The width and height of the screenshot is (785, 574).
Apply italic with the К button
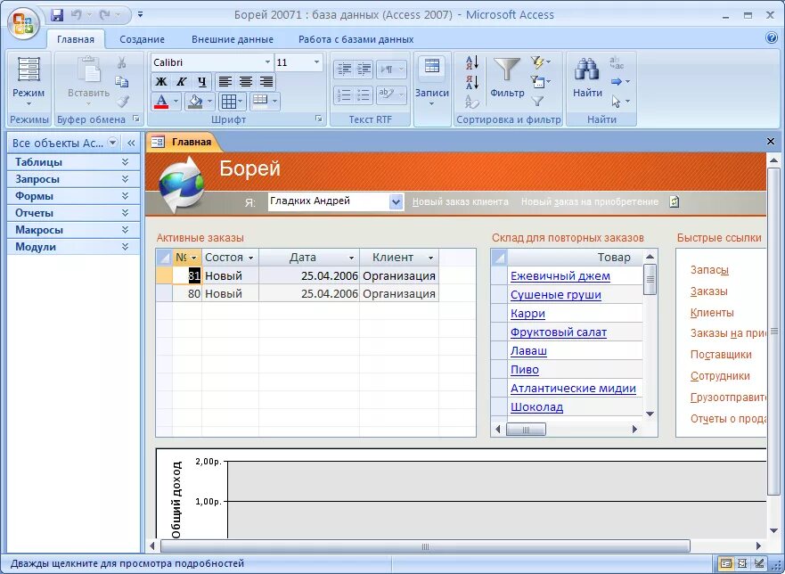181,82
